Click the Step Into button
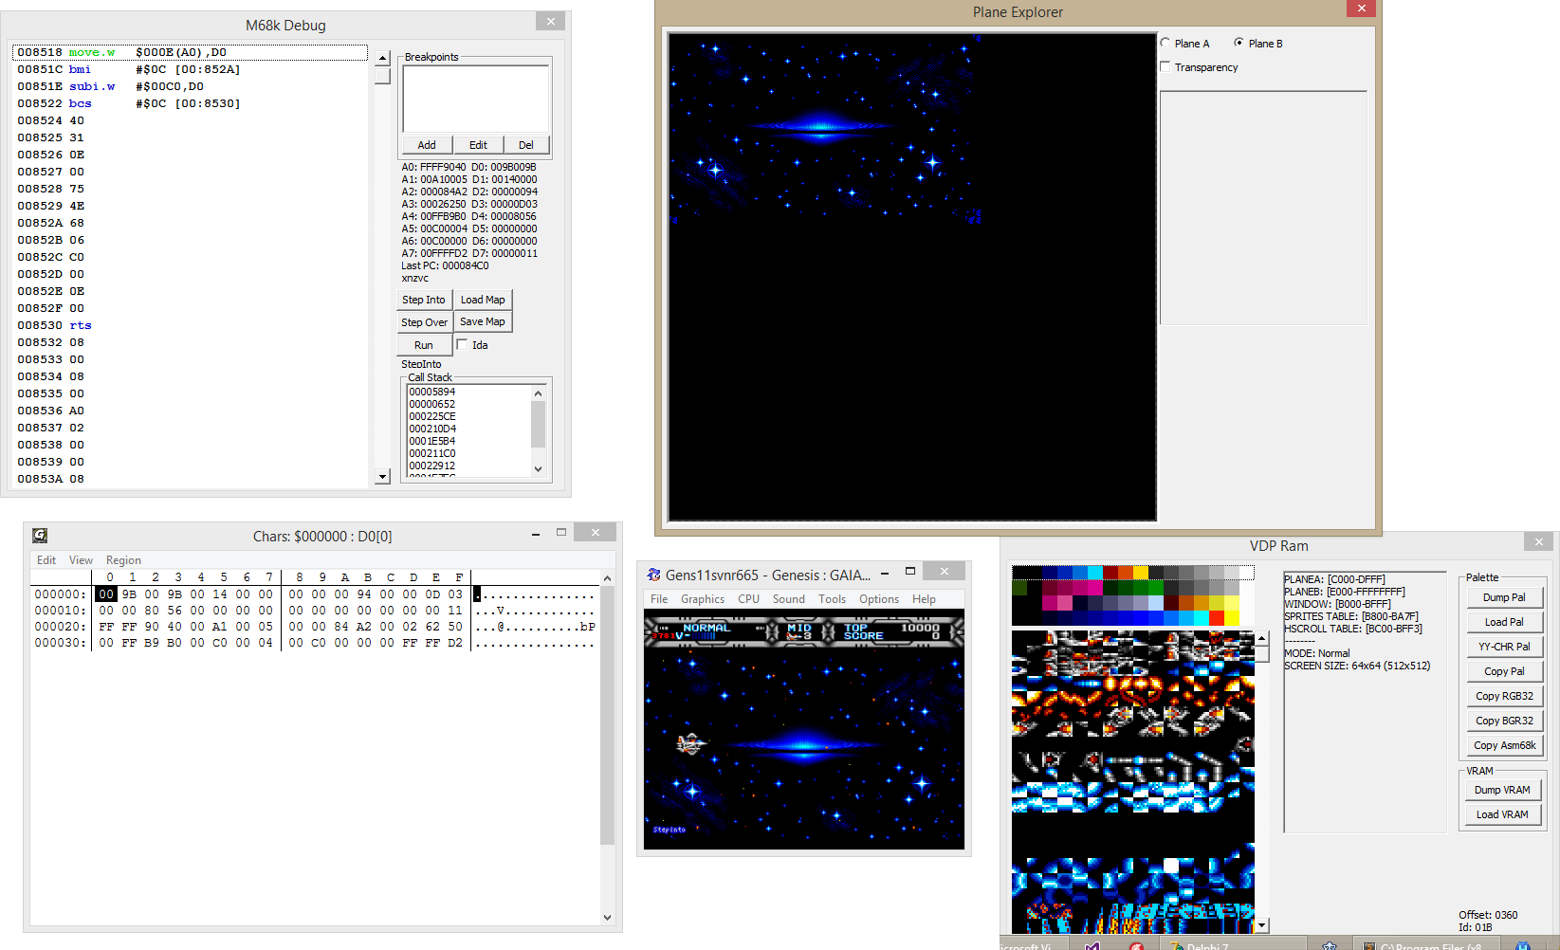Image resolution: width=1560 pixels, height=950 pixels. [x=424, y=300]
